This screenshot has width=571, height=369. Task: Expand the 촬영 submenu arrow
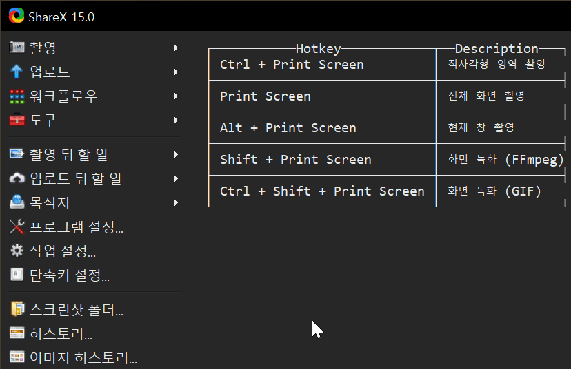point(176,48)
